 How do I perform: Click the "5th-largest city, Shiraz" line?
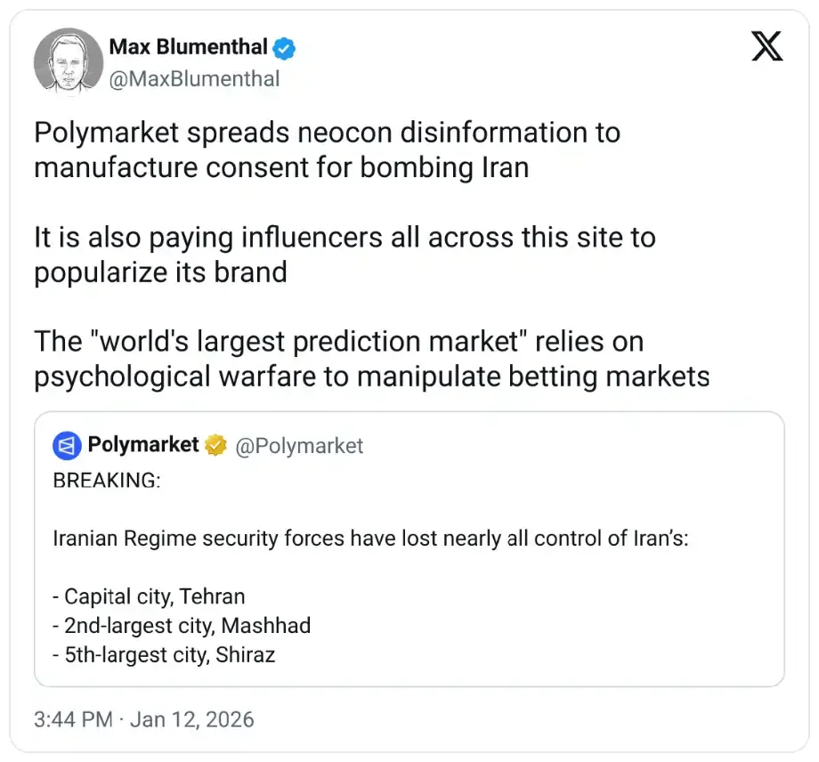pos(164,655)
